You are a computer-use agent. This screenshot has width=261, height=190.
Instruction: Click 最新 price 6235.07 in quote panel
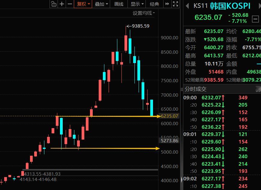point(214,31)
